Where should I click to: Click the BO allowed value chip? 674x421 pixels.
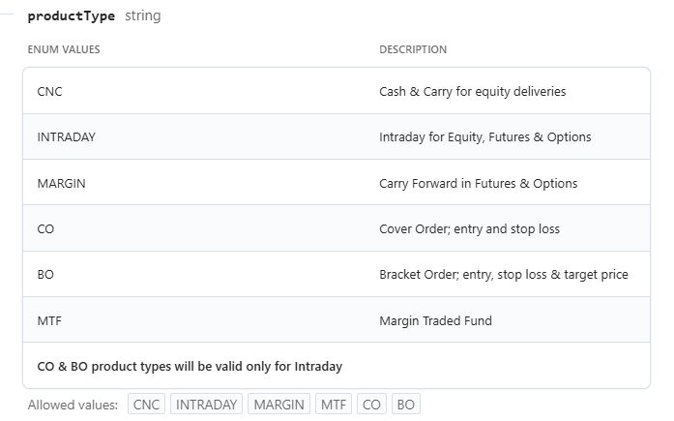click(x=406, y=405)
